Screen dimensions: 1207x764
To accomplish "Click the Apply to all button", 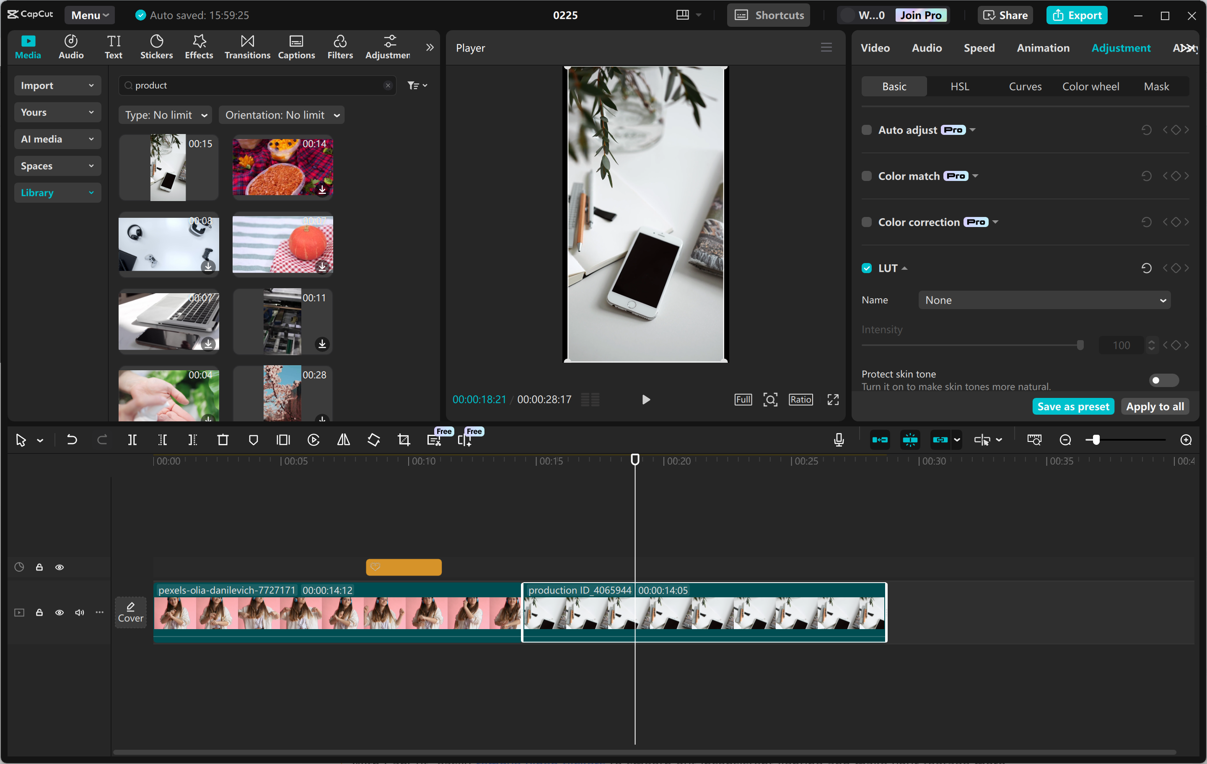I will (x=1154, y=406).
